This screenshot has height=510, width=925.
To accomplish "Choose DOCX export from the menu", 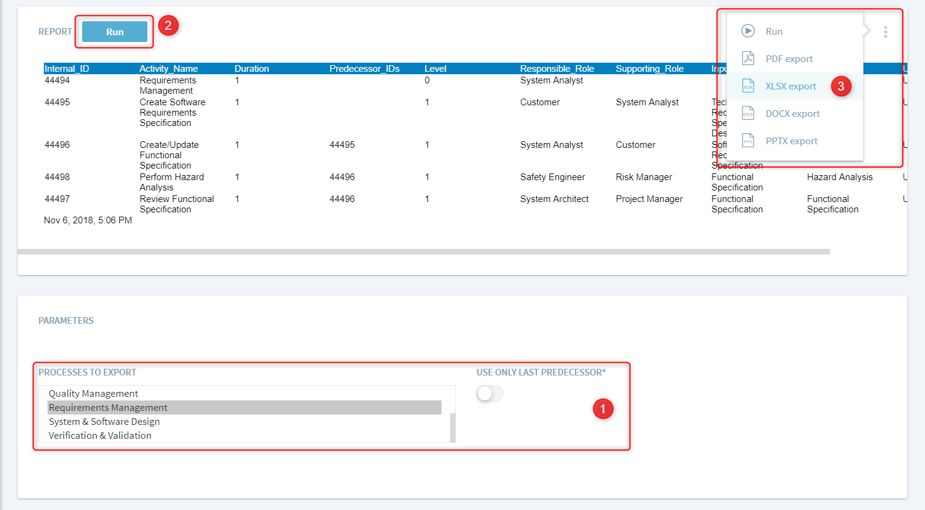I will (792, 114).
